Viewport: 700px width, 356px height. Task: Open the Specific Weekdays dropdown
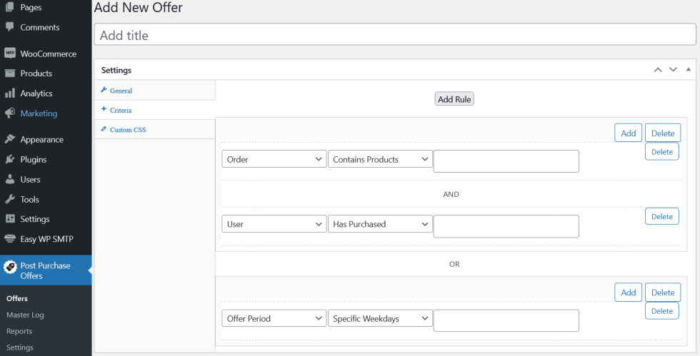tap(380, 319)
